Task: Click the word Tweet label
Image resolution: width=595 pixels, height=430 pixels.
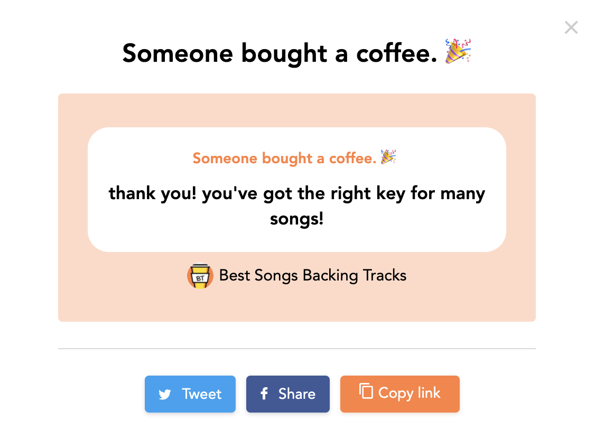Action: point(201,394)
